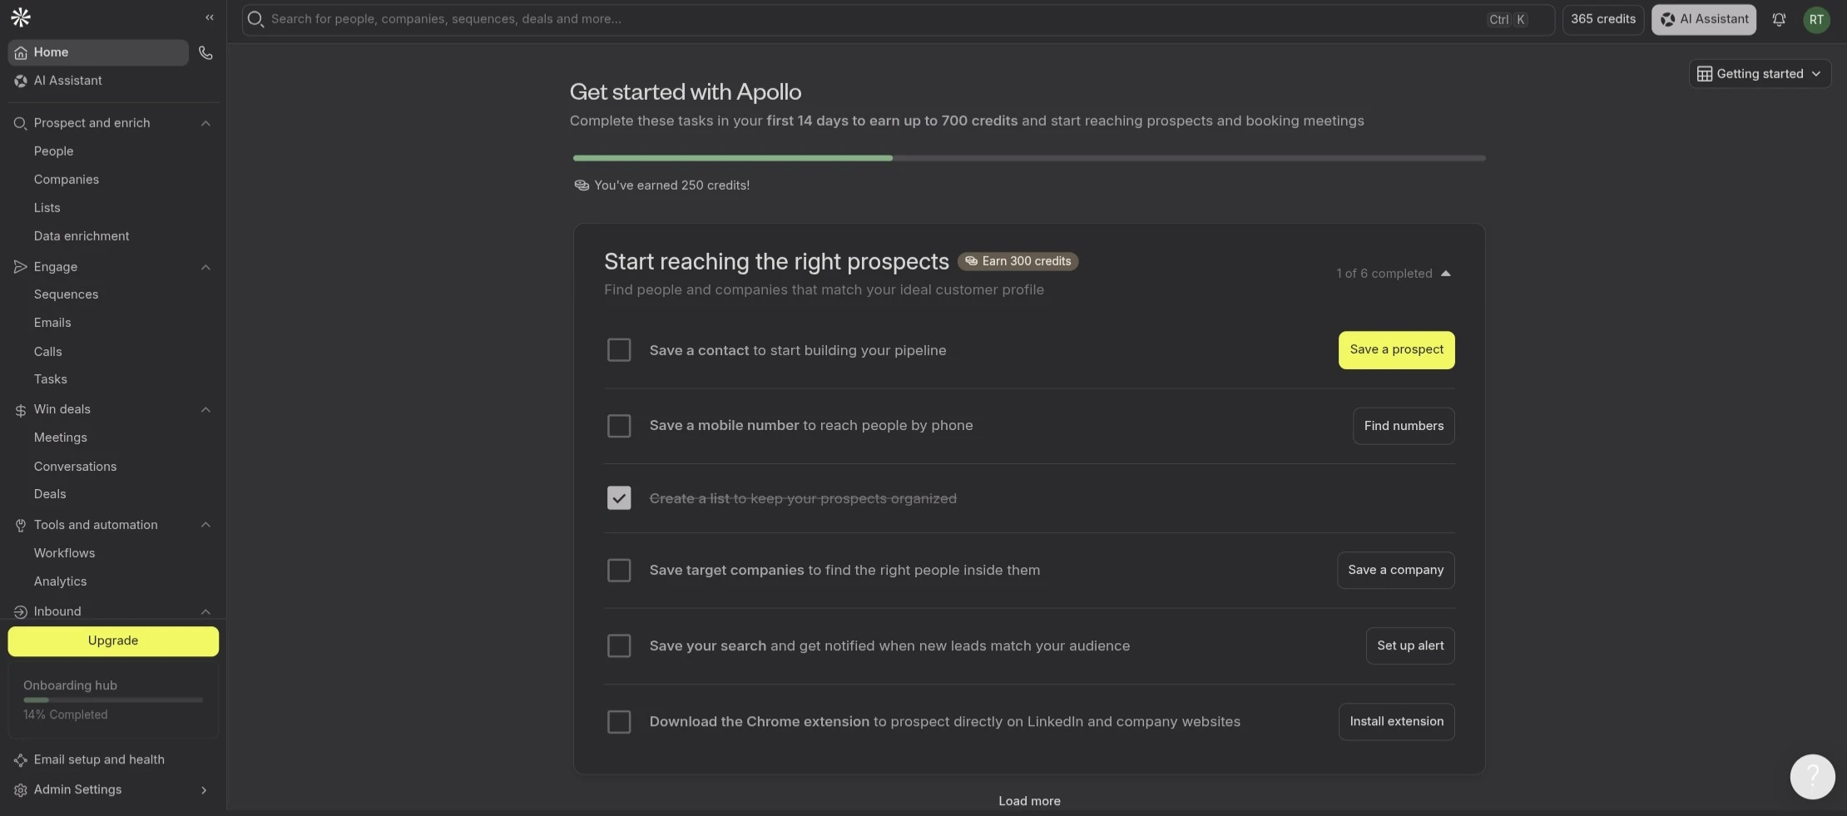The image size is (1847, 816).
Task: Click the Inbound arrow icon
Action: click(x=21, y=611)
